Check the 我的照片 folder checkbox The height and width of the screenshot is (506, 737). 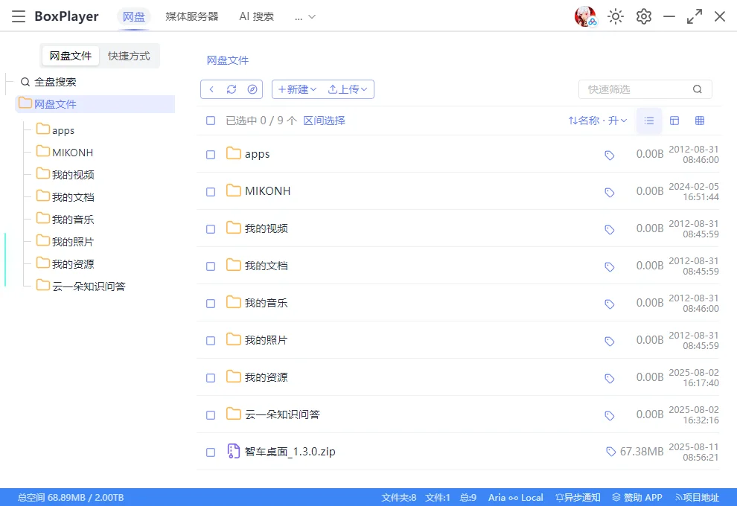tap(211, 341)
